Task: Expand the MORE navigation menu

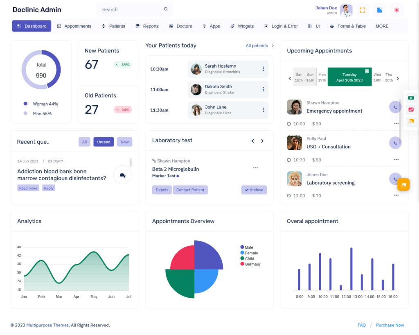Action: pos(382,26)
